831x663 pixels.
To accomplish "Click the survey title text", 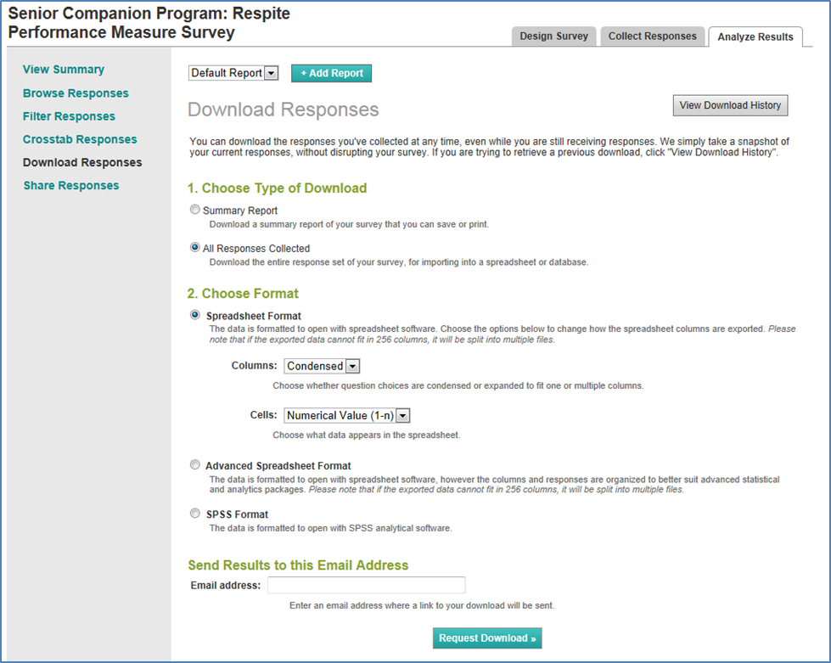I will tap(149, 23).
